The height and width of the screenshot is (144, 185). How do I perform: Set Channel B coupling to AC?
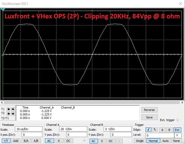click(94, 141)
